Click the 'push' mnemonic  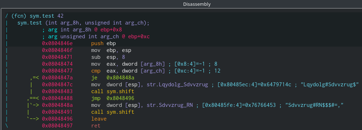[x=97, y=43]
